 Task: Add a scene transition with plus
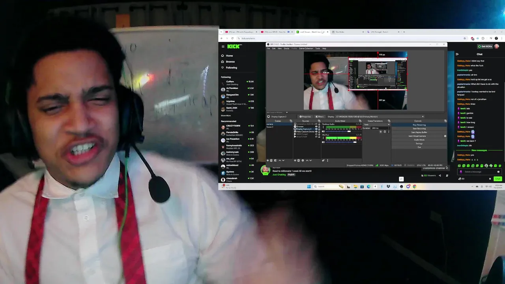pyautogui.click(x=380, y=132)
